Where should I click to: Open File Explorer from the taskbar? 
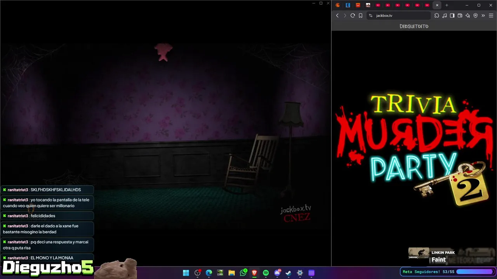[x=232, y=273]
